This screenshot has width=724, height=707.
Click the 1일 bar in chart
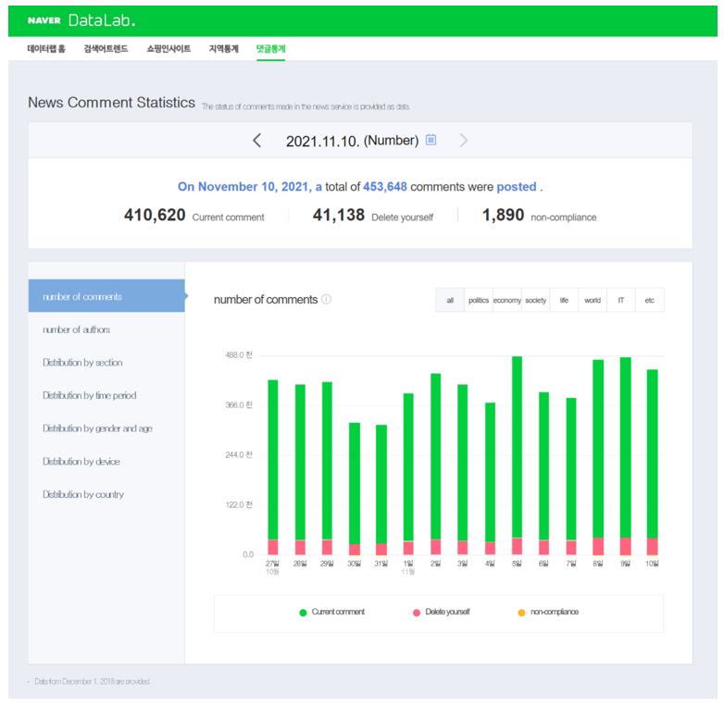pos(408,474)
